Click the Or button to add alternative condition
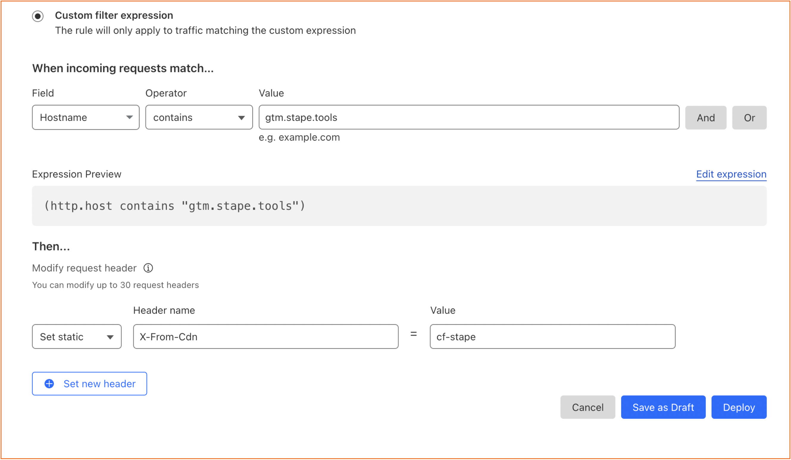The width and height of the screenshot is (791, 460). (749, 117)
